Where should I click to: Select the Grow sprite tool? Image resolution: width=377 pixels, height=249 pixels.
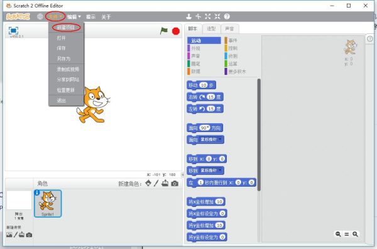(208, 16)
